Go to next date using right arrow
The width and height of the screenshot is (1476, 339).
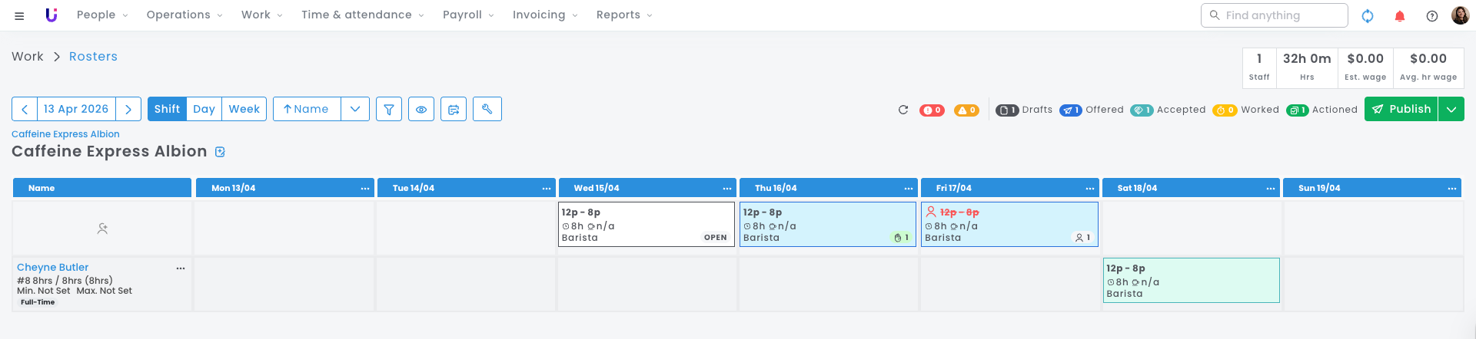click(x=128, y=109)
